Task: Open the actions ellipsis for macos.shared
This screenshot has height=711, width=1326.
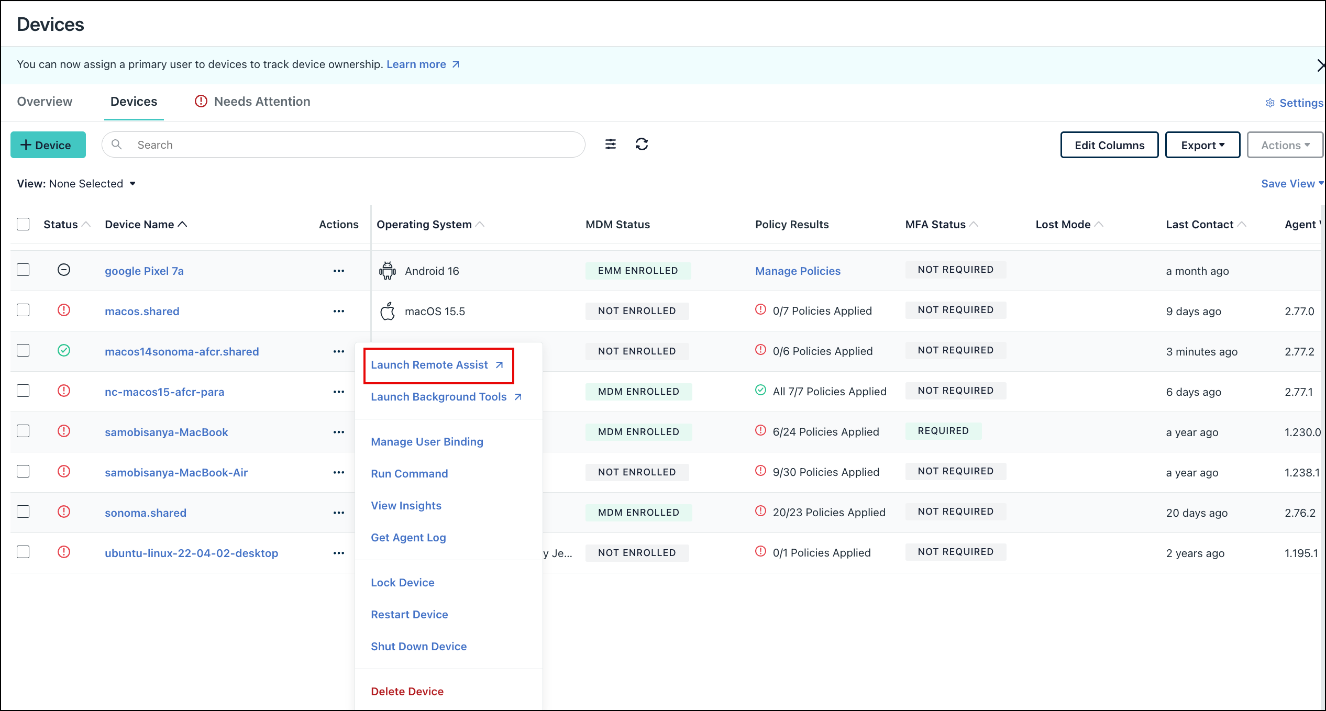Action: click(x=338, y=310)
